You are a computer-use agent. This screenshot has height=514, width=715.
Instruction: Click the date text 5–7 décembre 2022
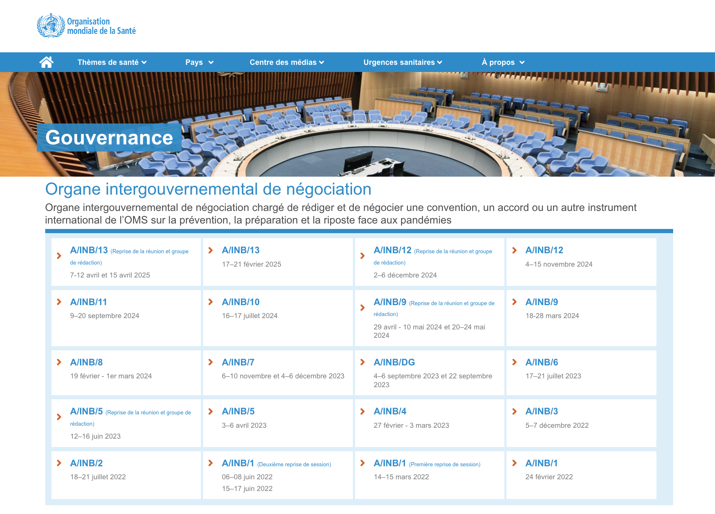pyautogui.click(x=557, y=425)
